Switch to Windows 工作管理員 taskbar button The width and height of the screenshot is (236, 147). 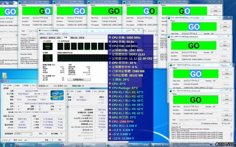coord(139,145)
